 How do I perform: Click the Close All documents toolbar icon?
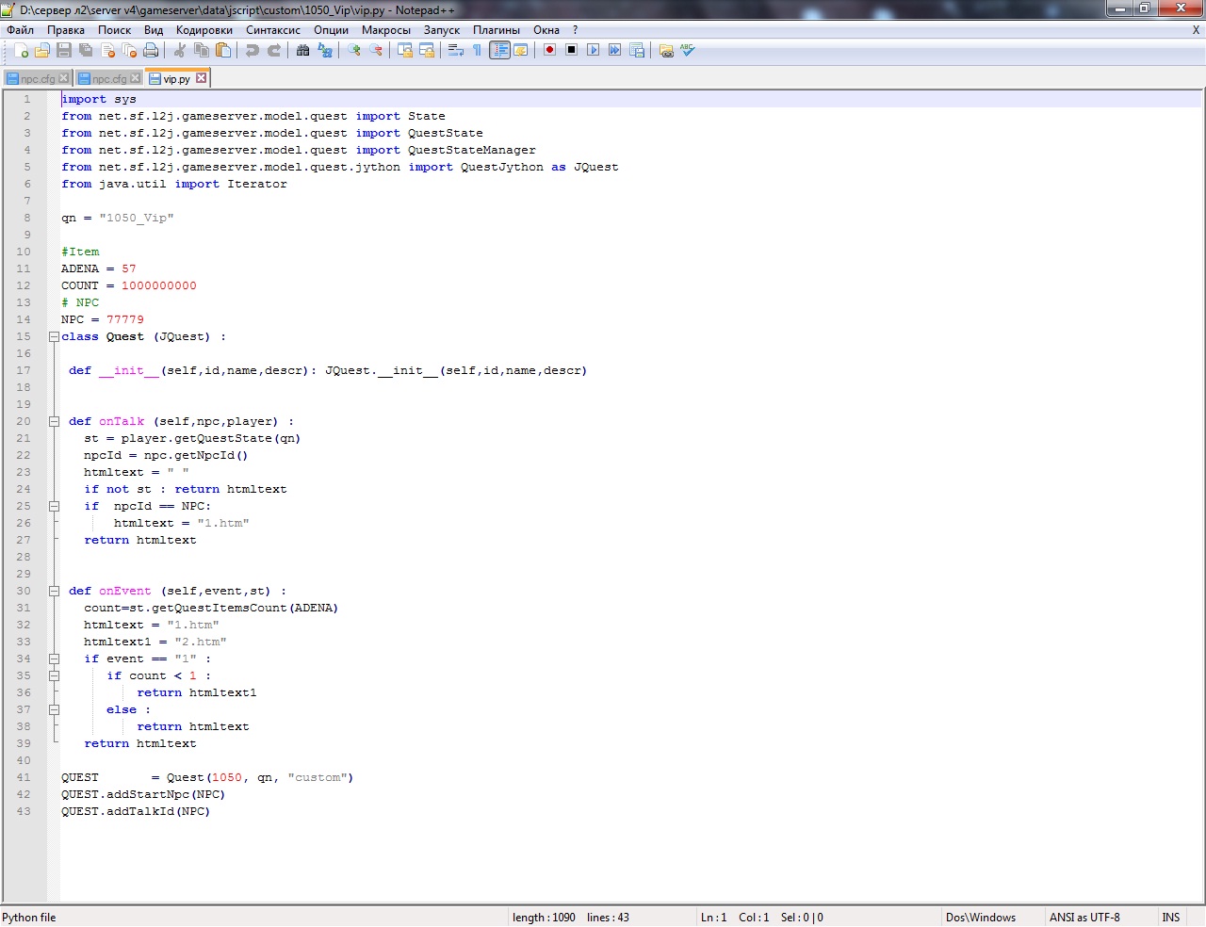click(x=129, y=50)
